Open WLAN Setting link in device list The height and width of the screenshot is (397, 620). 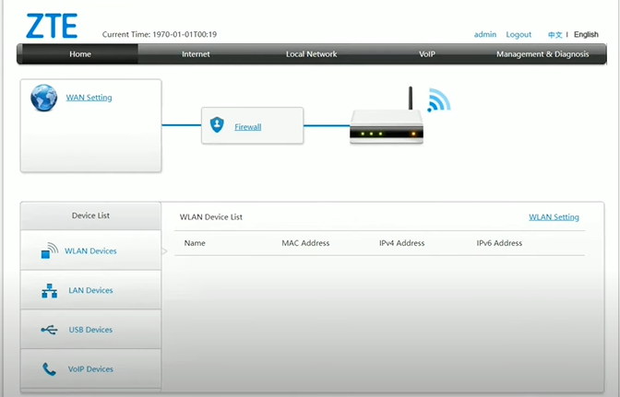(x=554, y=217)
